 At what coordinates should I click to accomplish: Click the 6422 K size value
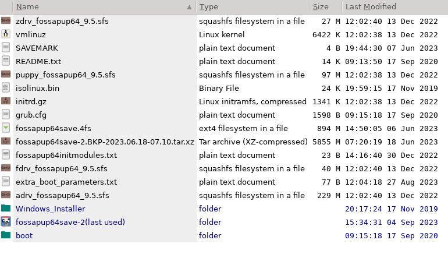[326, 35]
